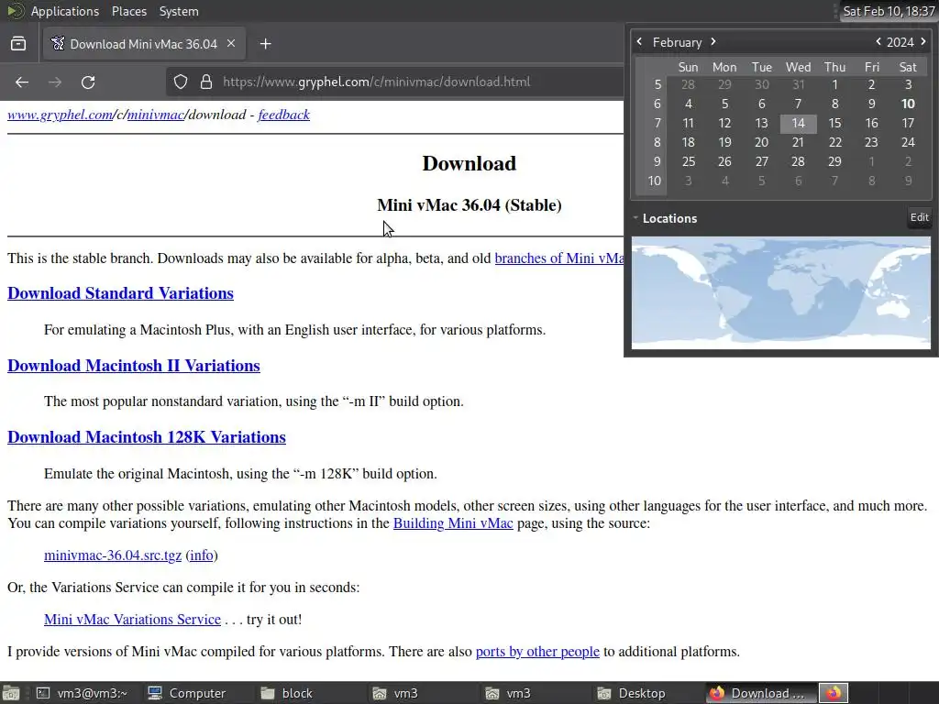Show site security padlock info
Screen dimensions: 939x704
(206, 82)
